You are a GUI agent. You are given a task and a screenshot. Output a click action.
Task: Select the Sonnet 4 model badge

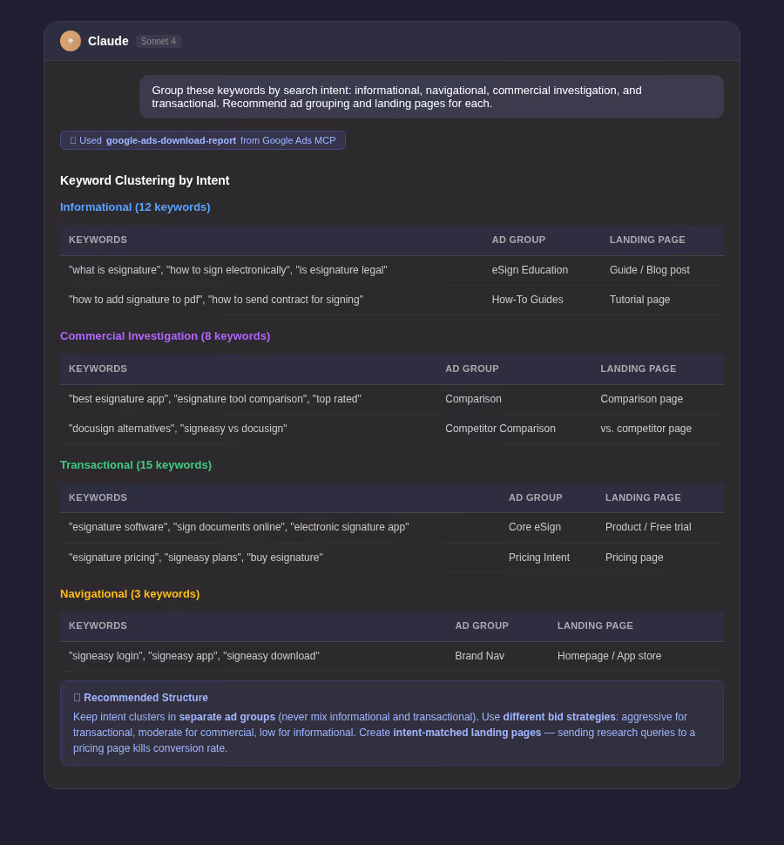coord(158,41)
